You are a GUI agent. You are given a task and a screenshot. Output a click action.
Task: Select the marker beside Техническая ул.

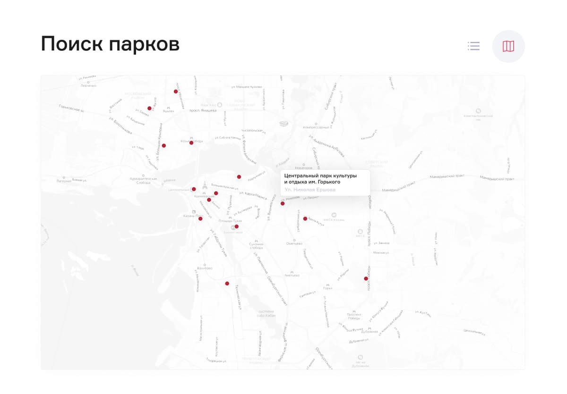[x=227, y=284]
